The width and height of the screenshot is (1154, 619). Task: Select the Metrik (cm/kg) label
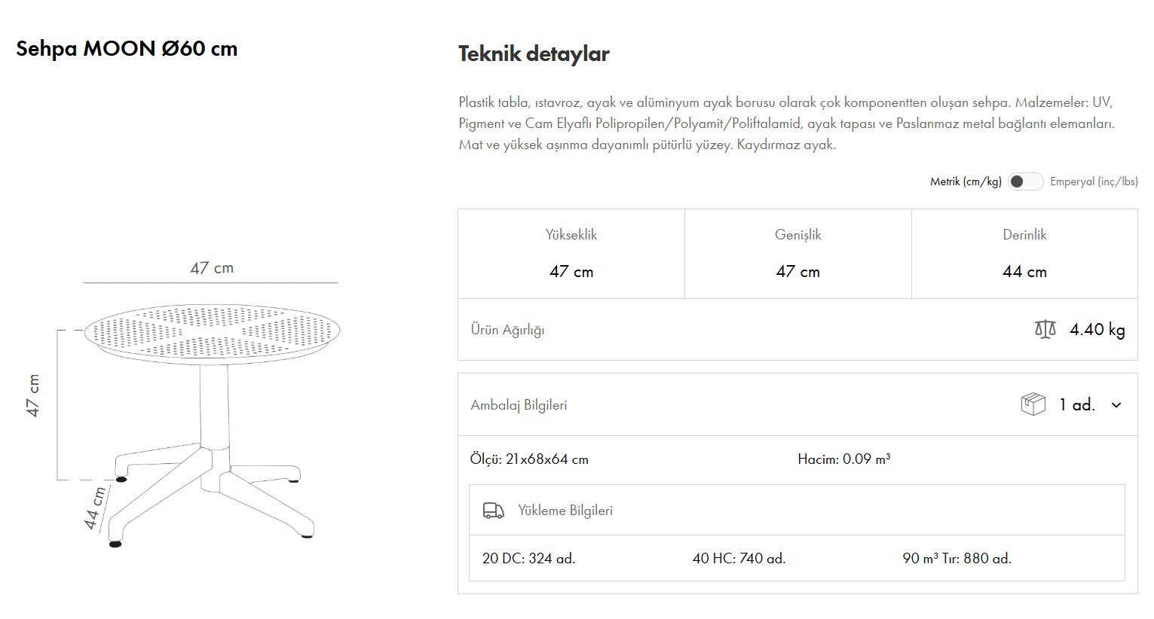[x=966, y=181]
